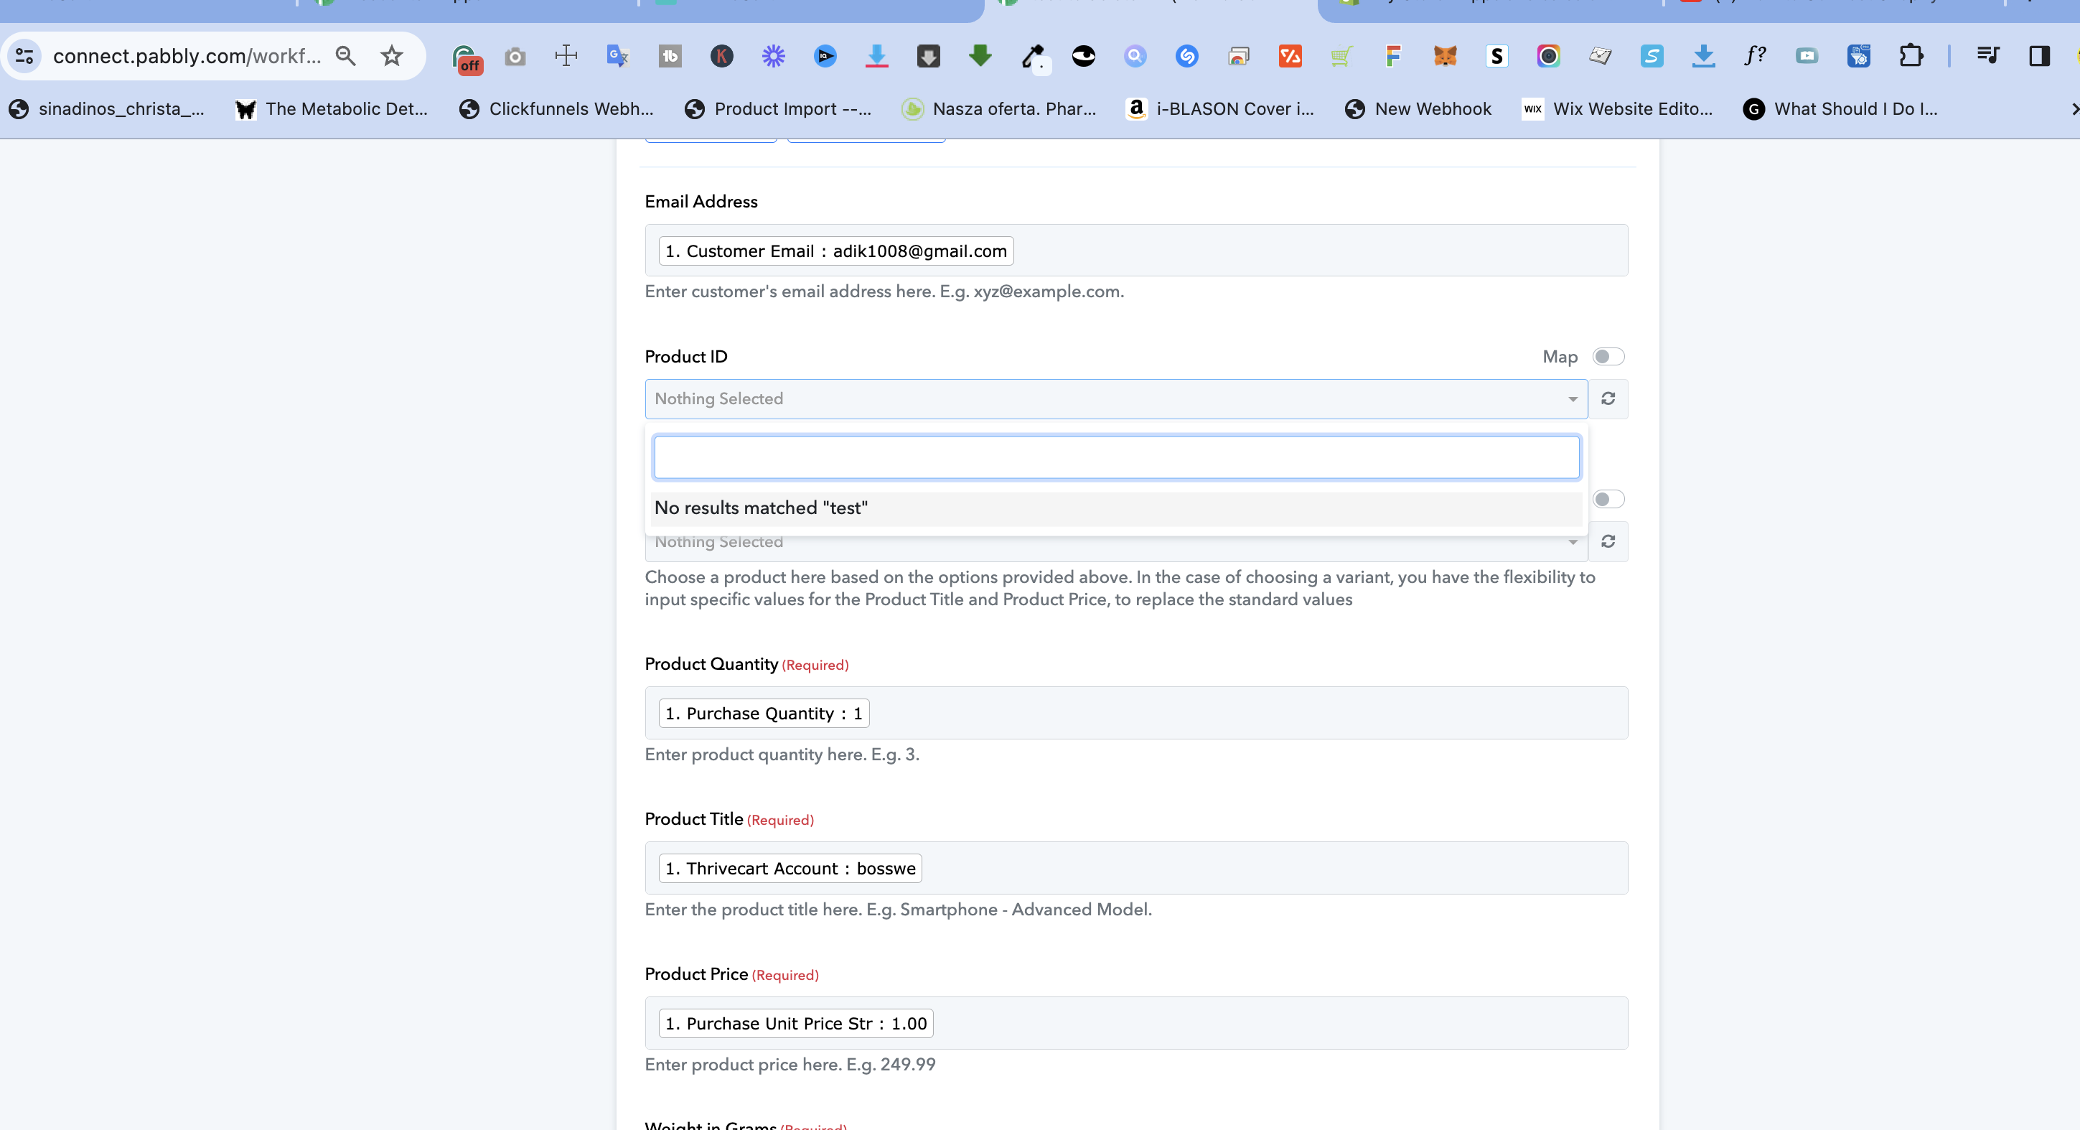The image size is (2080, 1130).
Task: Open the Product Import bookmark
Action: pyautogui.click(x=778, y=109)
